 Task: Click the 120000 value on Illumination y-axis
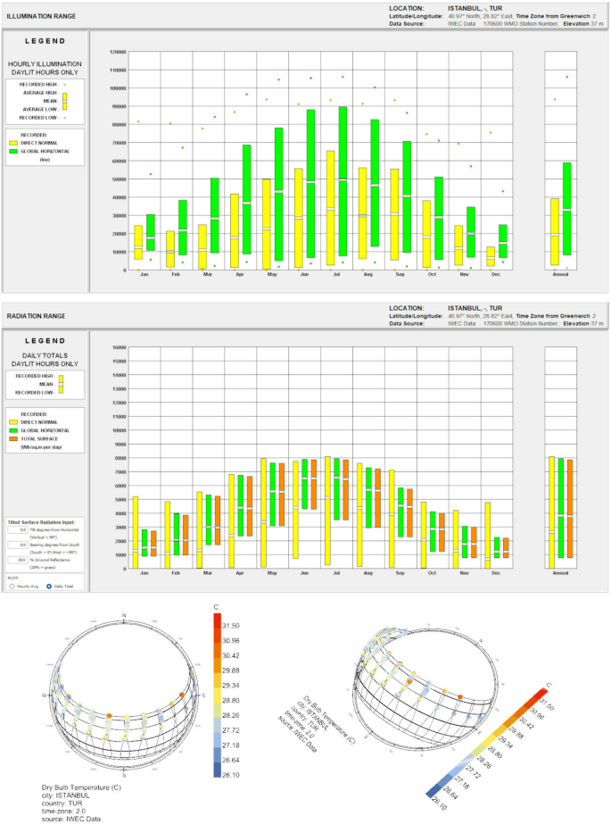point(118,52)
